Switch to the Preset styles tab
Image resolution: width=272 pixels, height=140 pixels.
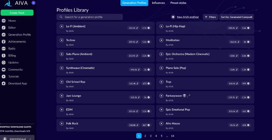click(178, 3)
